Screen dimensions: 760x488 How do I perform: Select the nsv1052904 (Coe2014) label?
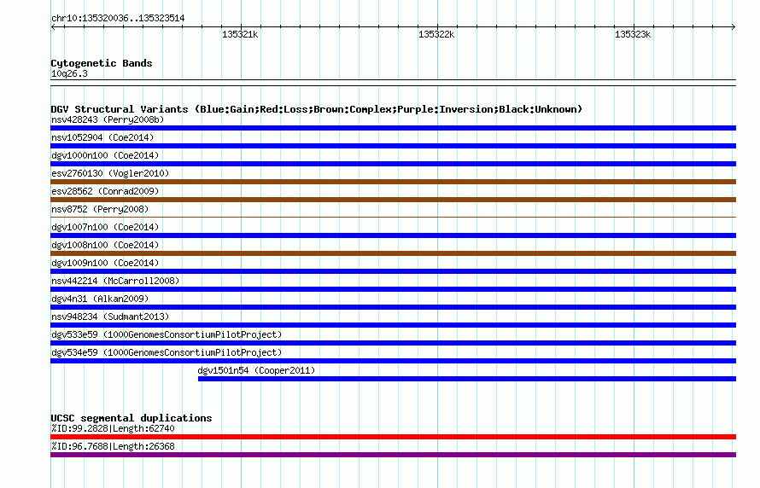[102, 137]
